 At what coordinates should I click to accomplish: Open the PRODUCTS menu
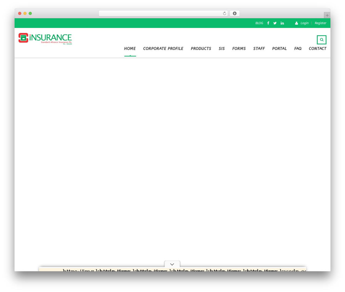[x=201, y=48]
